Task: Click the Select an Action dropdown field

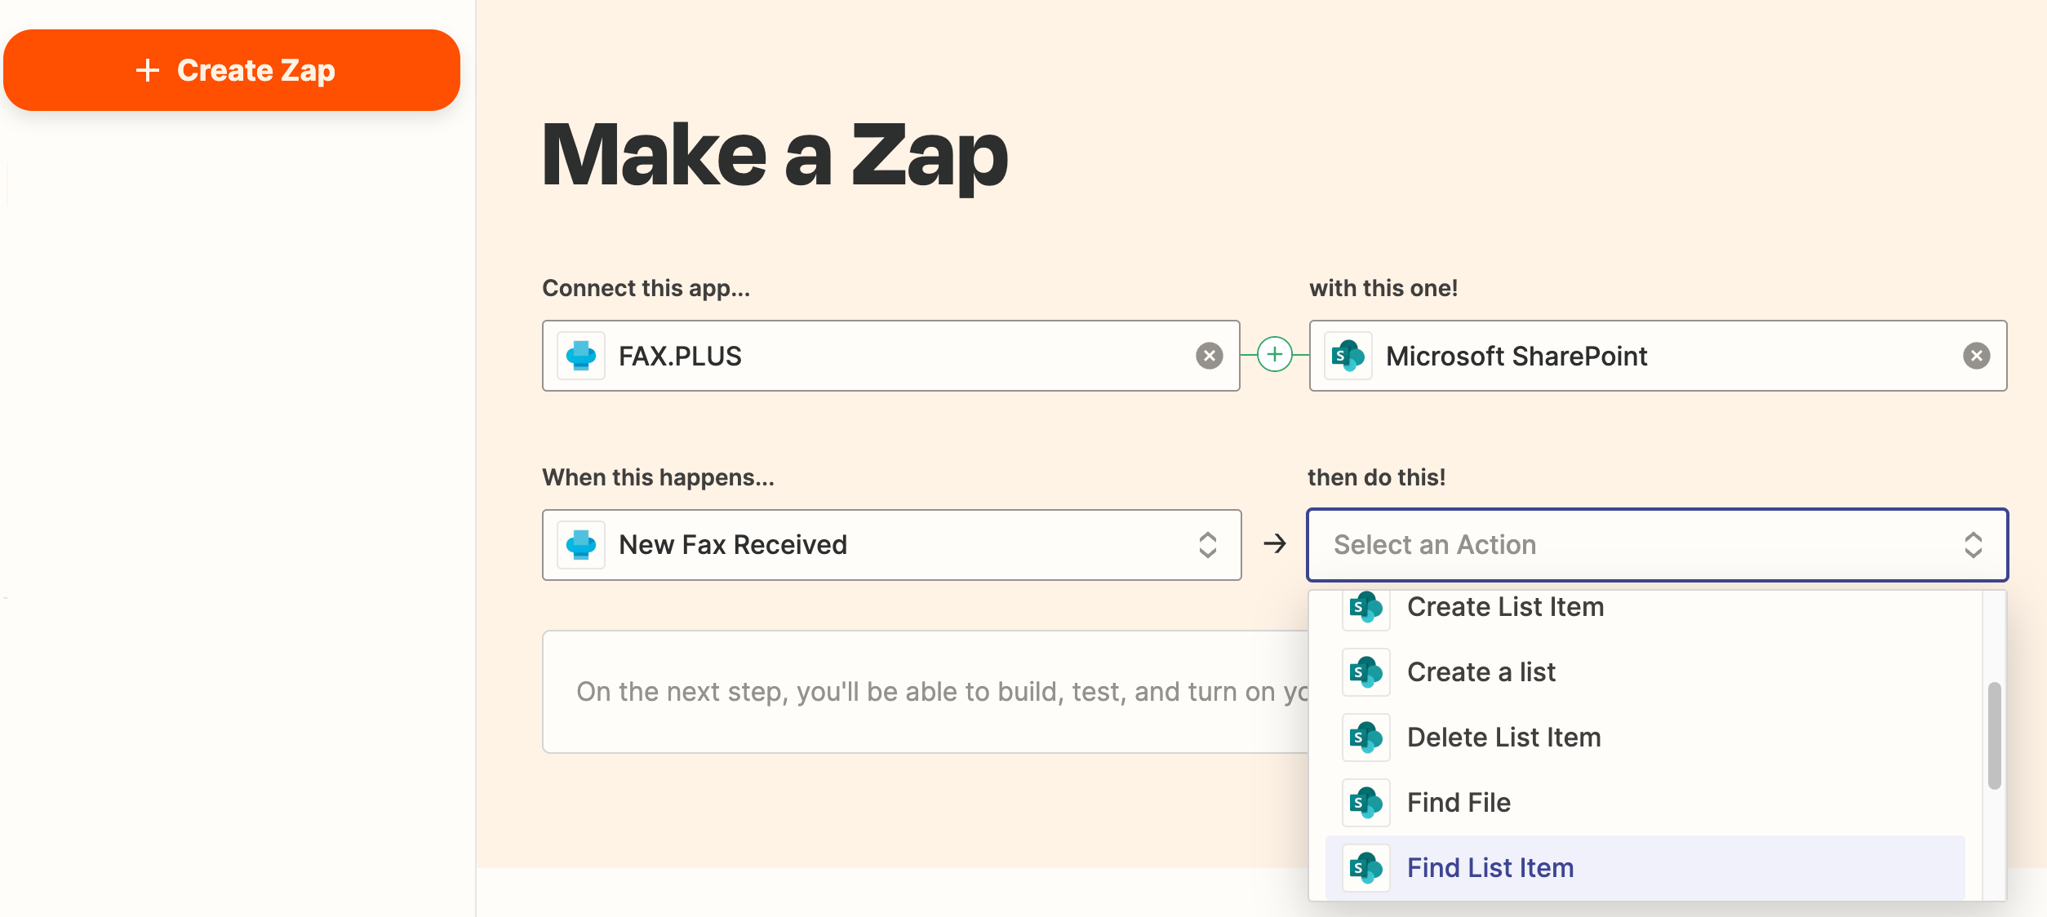Action: (1658, 545)
